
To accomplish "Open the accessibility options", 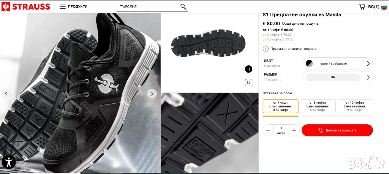I will pyautogui.click(x=8, y=162).
